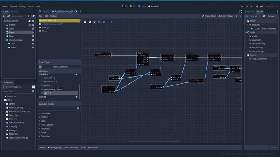Add new scene tab with plus
The image size is (280, 157).
click(x=80, y=11)
